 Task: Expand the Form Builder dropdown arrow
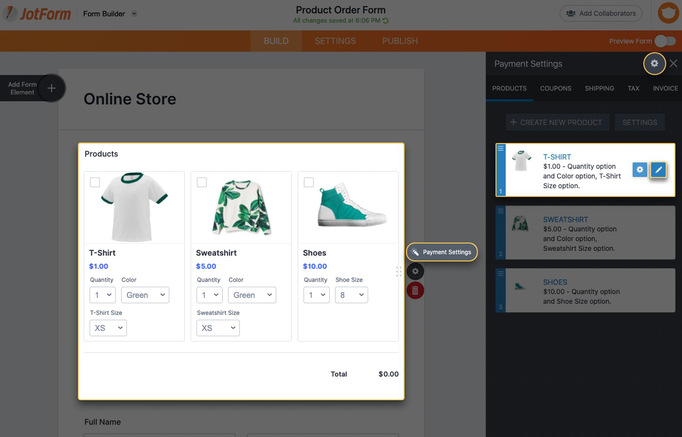tap(134, 14)
